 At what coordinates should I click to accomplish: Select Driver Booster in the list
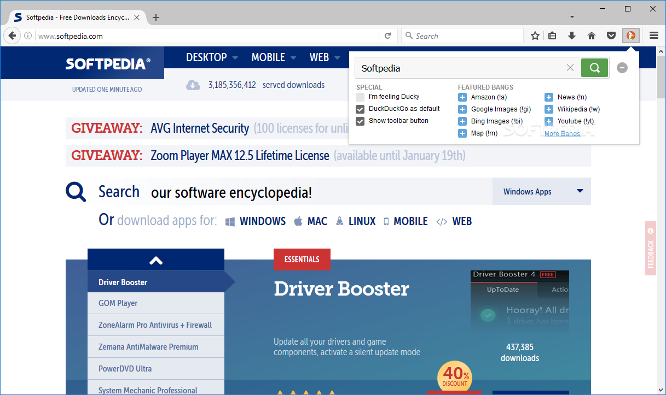pyautogui.click(x=156, y=282)
